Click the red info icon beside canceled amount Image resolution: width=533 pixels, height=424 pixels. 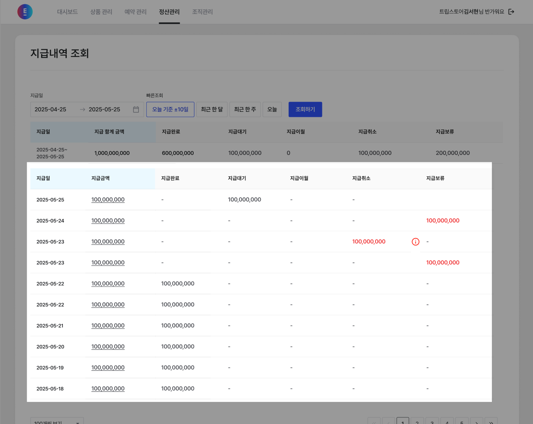click(415, 242)
